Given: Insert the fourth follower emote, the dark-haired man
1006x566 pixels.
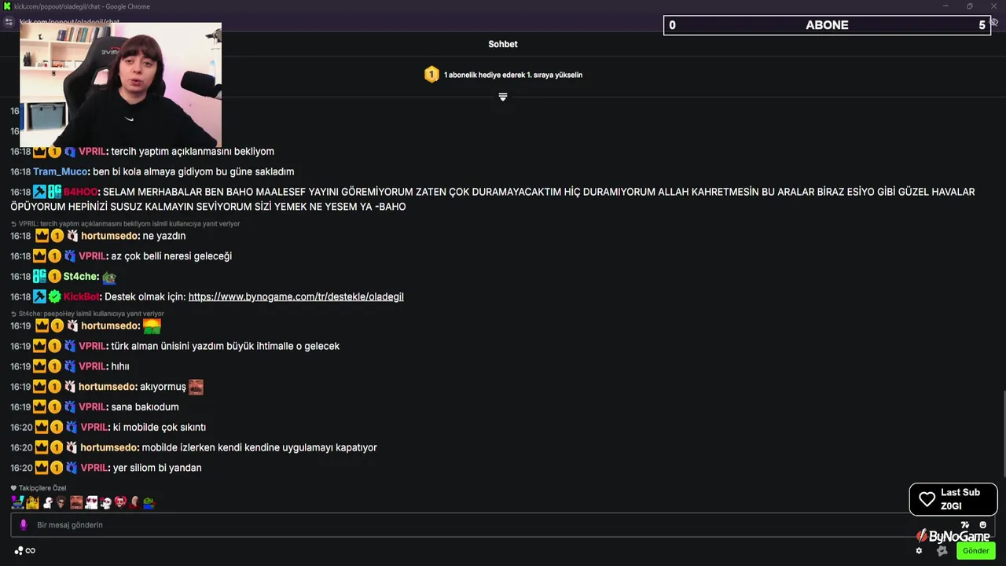Looking at the screenshot, I should [61, 502].
